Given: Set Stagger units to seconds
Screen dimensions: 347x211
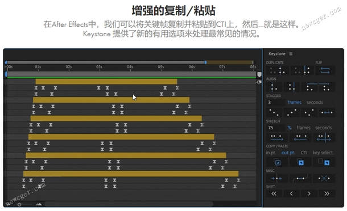Looking at the screenshot, I should click(315, 103).
